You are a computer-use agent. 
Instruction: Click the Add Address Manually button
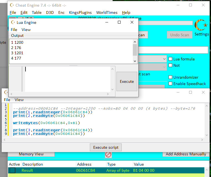point(186,154)
